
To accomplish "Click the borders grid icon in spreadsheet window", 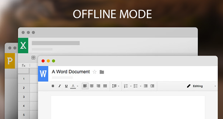I will [x=33, y=57].
